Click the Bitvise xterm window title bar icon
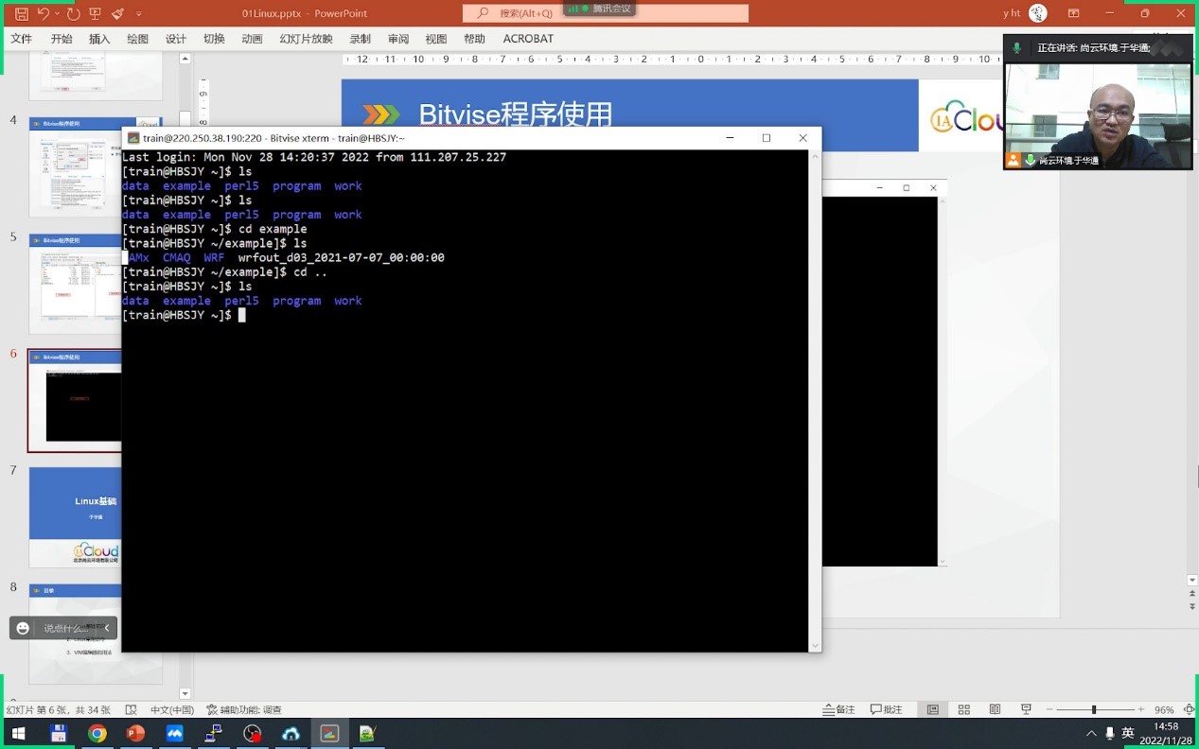Viewport: 1199px width, 749px height. [x=133, y=138]
